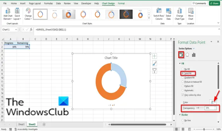Click zoom in plus button
This screenshot has width=222, height=131.
pyautogui.click(x=213, y=129)
